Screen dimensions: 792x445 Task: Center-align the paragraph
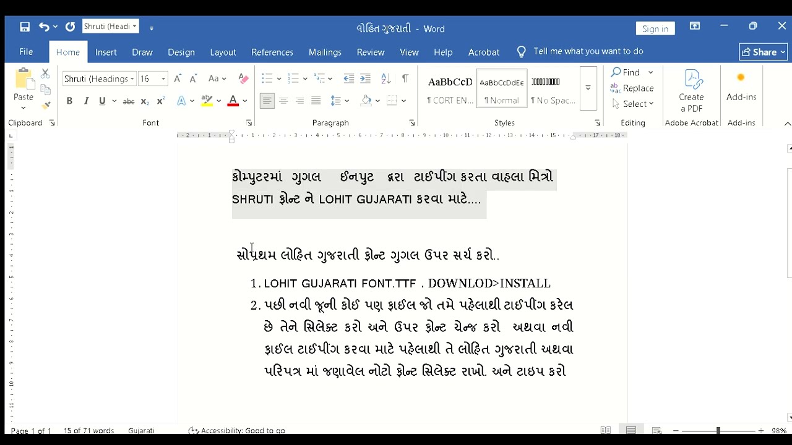coord(283,101)
